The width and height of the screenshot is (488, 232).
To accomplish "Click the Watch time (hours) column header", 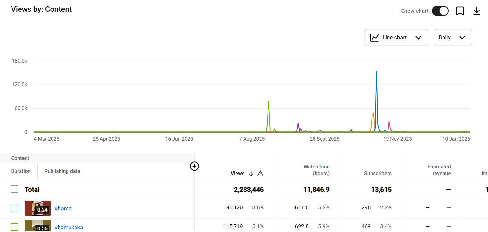I will click(316, 170).
